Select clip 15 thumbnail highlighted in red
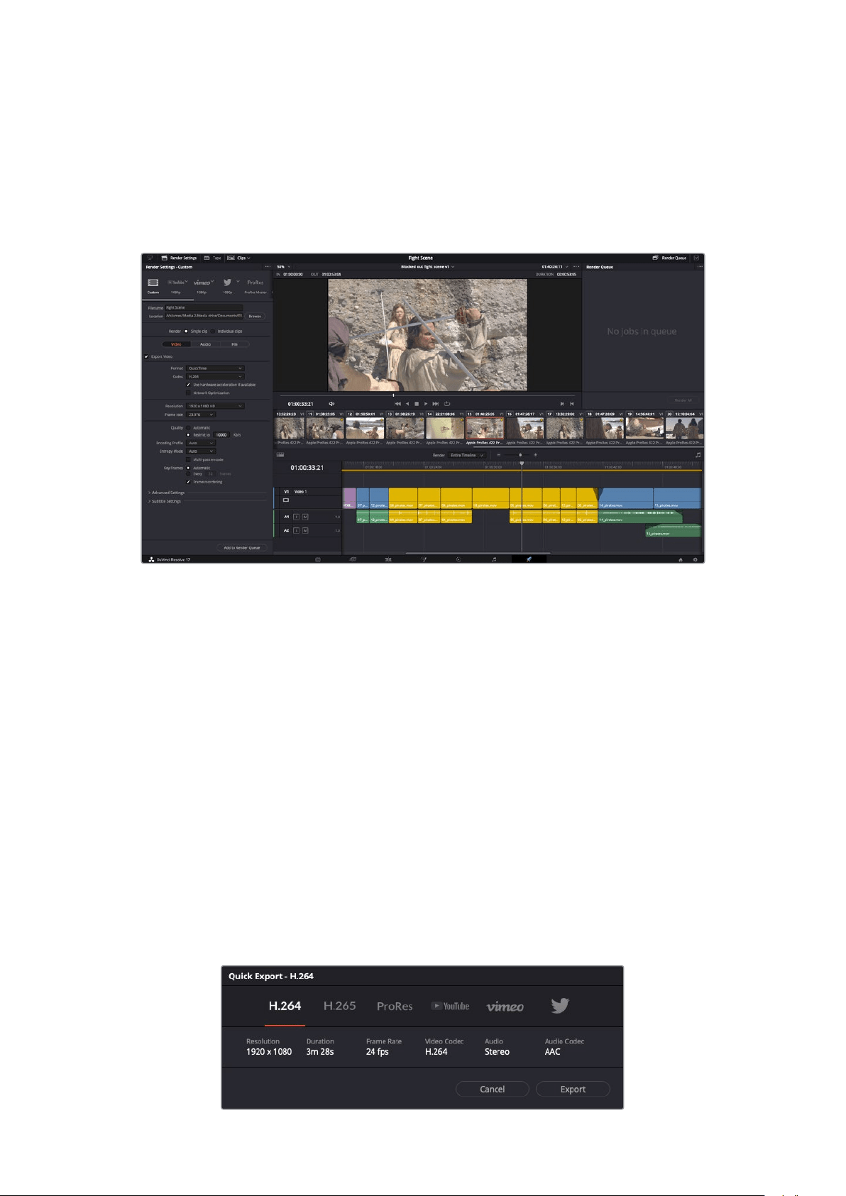The width and height of the screenshot is (846, 1196). click(x=485, y=428)
